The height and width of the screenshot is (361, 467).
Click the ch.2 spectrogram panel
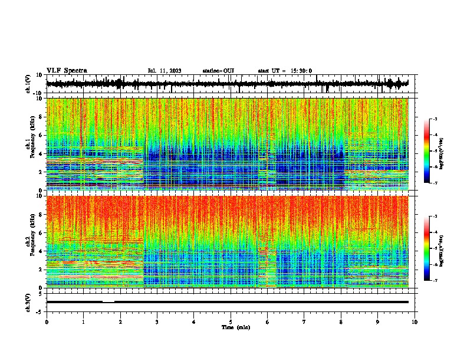[228, 242]
